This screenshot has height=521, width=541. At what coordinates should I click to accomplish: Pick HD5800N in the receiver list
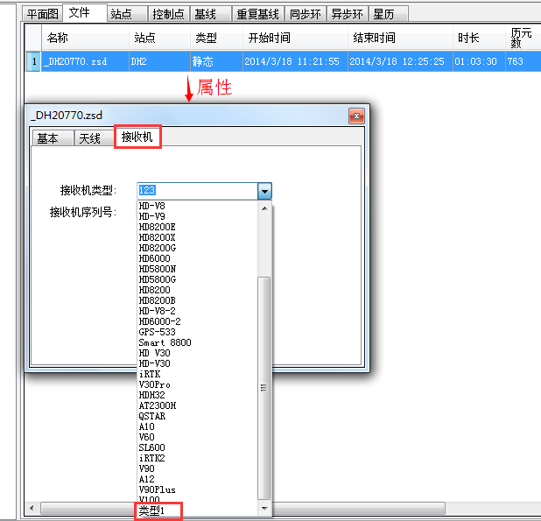[197, 269]
